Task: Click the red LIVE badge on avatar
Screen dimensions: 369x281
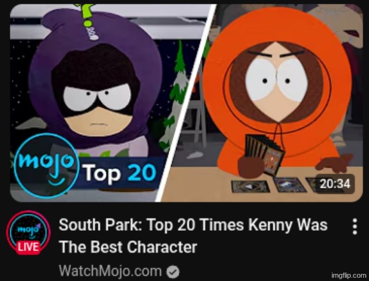Action: point(28,247)
